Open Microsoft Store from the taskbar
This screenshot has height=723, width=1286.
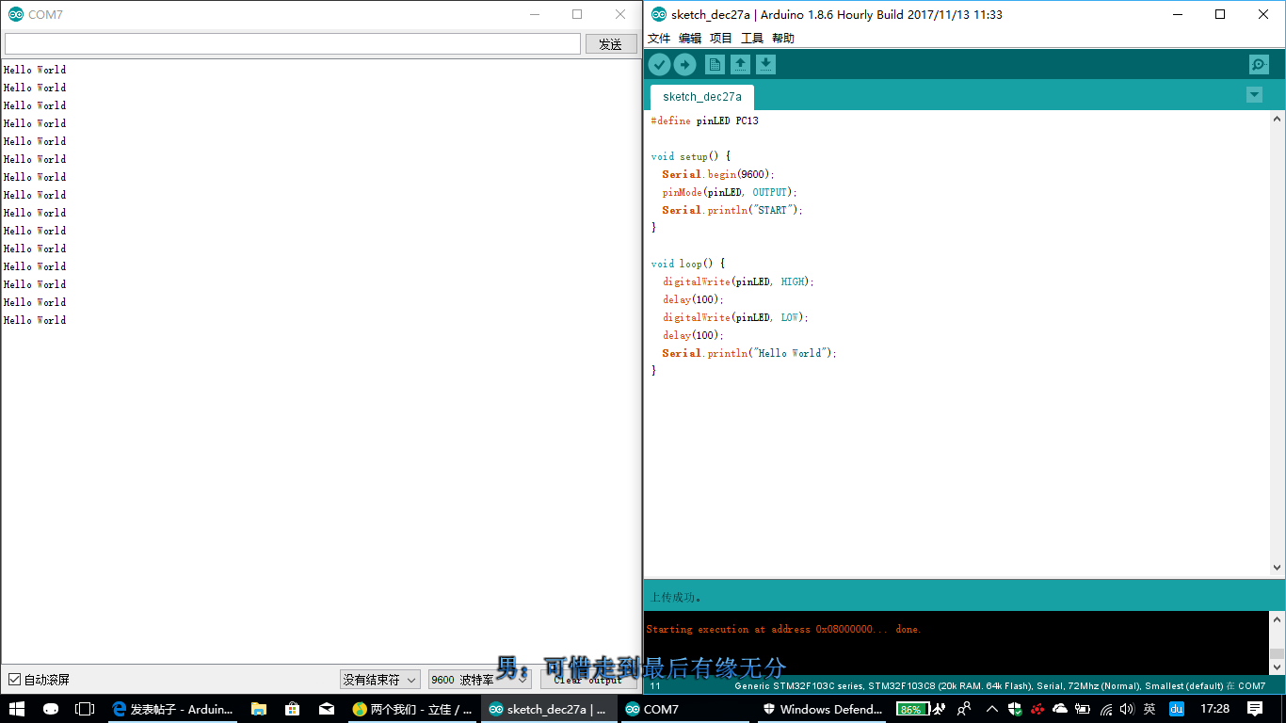point(293,709)
